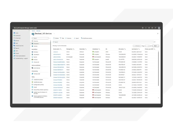Open Endpoint security in left navigation

click(18, 46)
